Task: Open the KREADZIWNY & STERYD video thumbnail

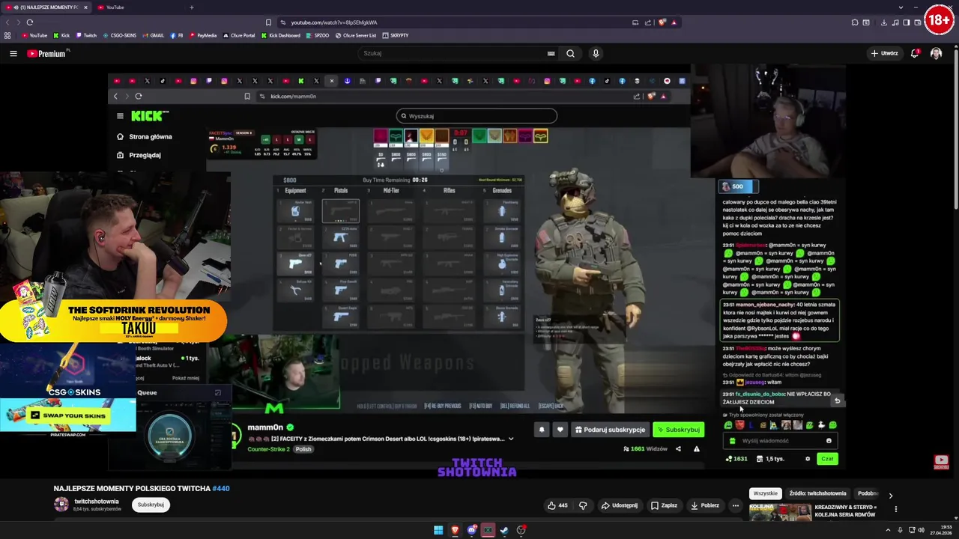Action: 780,513
